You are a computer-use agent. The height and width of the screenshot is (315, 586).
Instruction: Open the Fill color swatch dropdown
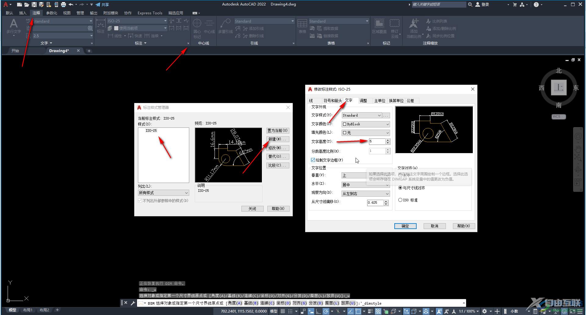(x=366, y=133)
